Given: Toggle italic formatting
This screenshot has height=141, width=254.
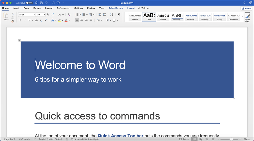Looking at the screenshot, I should pos(25,20).
